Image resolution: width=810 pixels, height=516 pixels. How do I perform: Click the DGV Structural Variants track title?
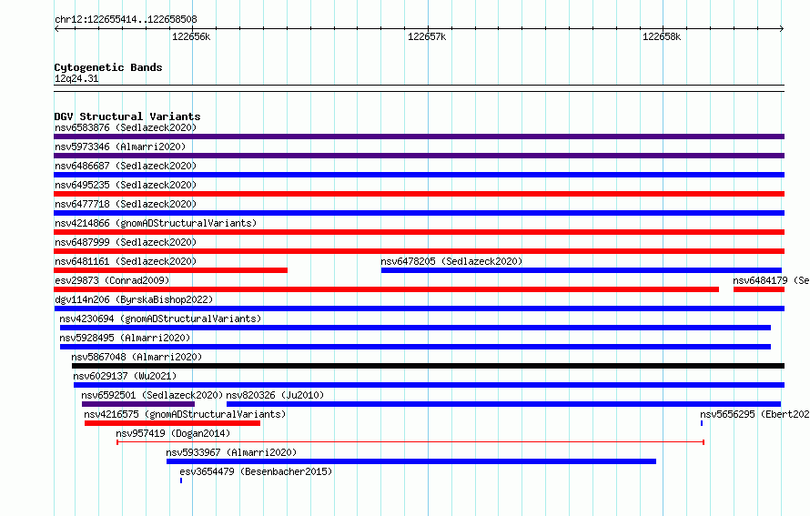click(x=127, y=116)
